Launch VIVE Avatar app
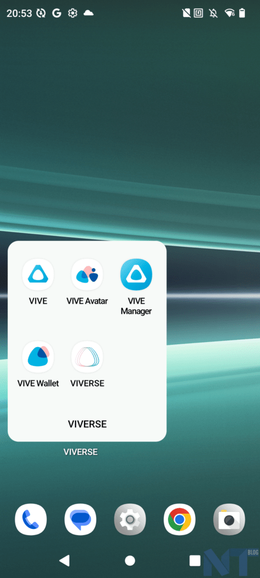This screenshot has height=578, width=260. pyautogui.click(x=87, y=275)
